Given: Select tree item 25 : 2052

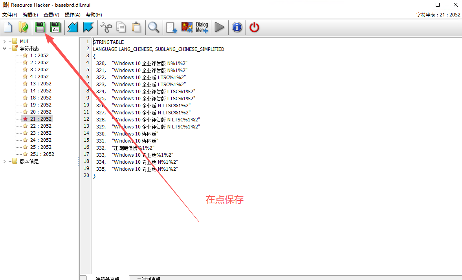Looking at the screenshot, I should coord(41,147).
